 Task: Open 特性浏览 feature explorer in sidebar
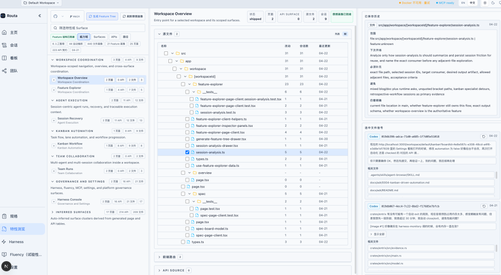[22, 229]
